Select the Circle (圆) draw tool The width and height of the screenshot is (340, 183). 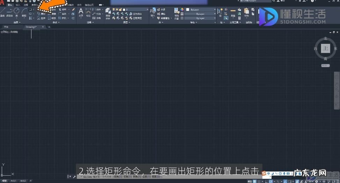pyautogui.click(x=16, y=12)
